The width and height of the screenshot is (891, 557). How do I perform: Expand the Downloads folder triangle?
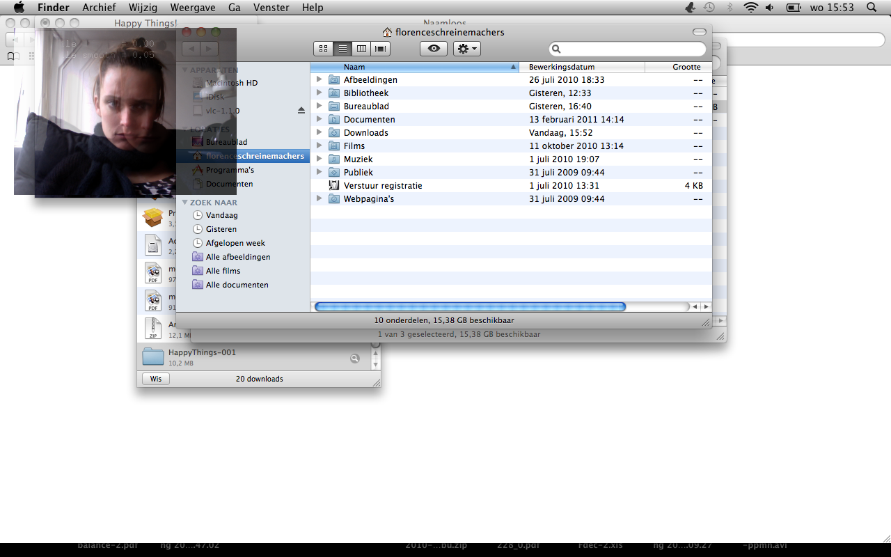pyautogui.click(x=320, y=132)
